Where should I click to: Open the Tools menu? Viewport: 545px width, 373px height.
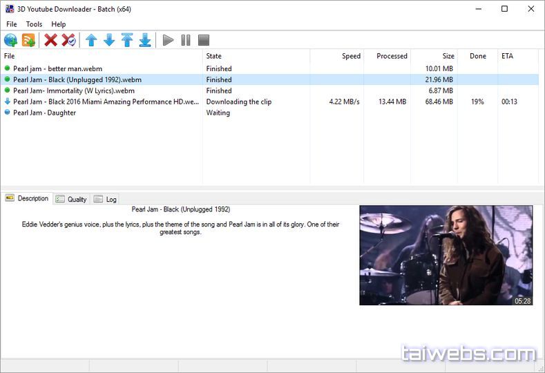(x=34, y=24)
